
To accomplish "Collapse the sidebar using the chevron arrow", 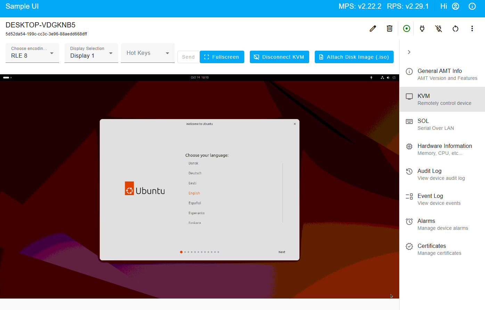I will click(409, 52).
